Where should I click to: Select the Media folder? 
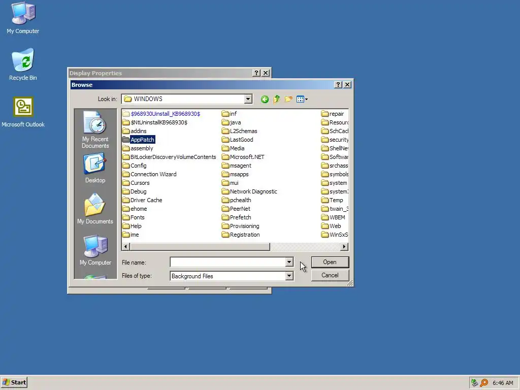[x=233, y=148]
